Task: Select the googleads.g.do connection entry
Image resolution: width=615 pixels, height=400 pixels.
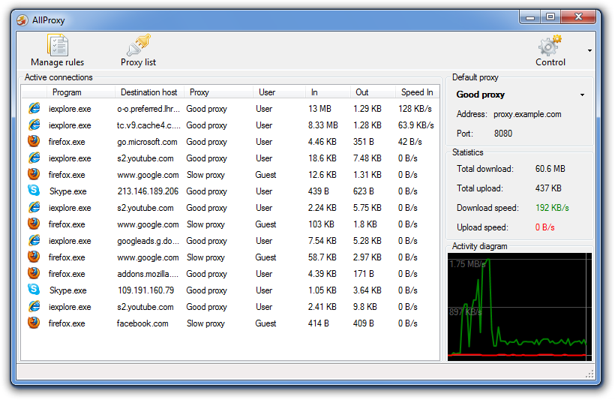Action: (148, 241)
